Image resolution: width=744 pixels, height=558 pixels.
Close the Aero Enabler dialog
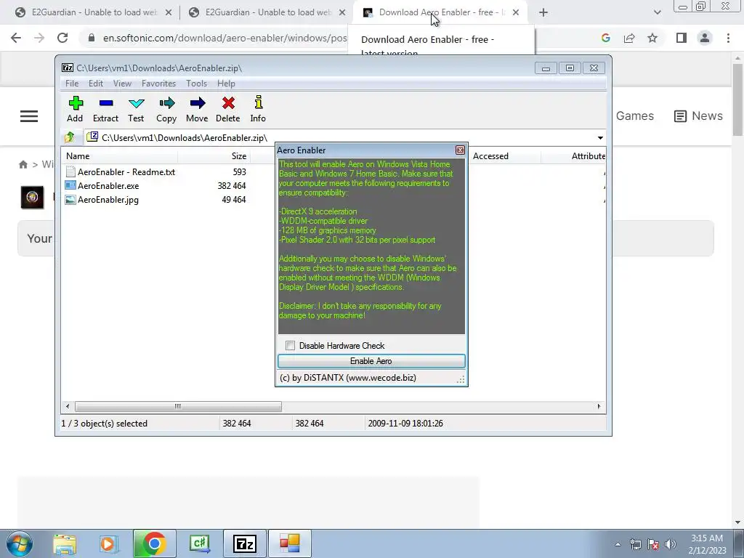pyautogui.click(x=460, y=150)
